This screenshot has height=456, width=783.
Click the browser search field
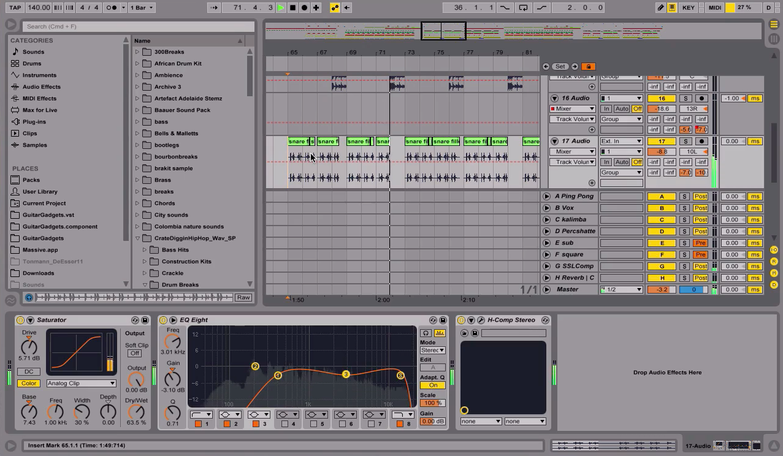(x=139, y=26)
